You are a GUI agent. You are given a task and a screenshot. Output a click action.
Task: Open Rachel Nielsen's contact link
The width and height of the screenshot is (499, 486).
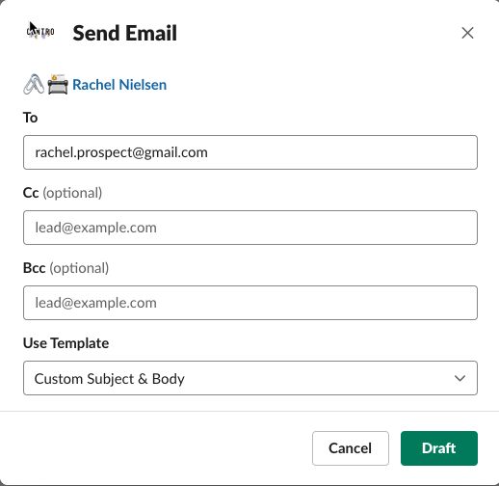pos(119,85)
